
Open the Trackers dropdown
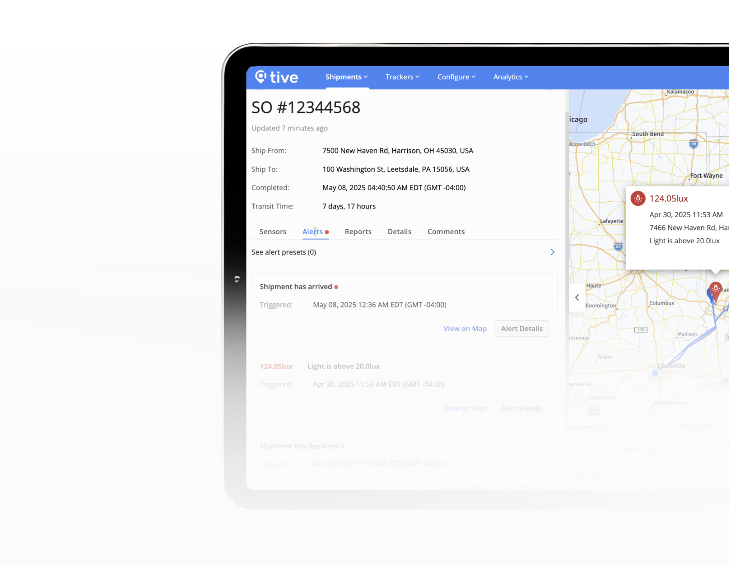coord(402,77)
